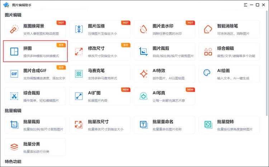Select 图片去水印 by its title text
The height and width of the screenshot is (167, 269).
point(163,26)
